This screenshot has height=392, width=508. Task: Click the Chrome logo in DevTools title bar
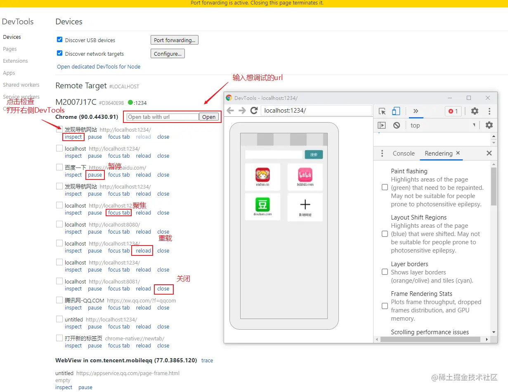click(229, 98)
